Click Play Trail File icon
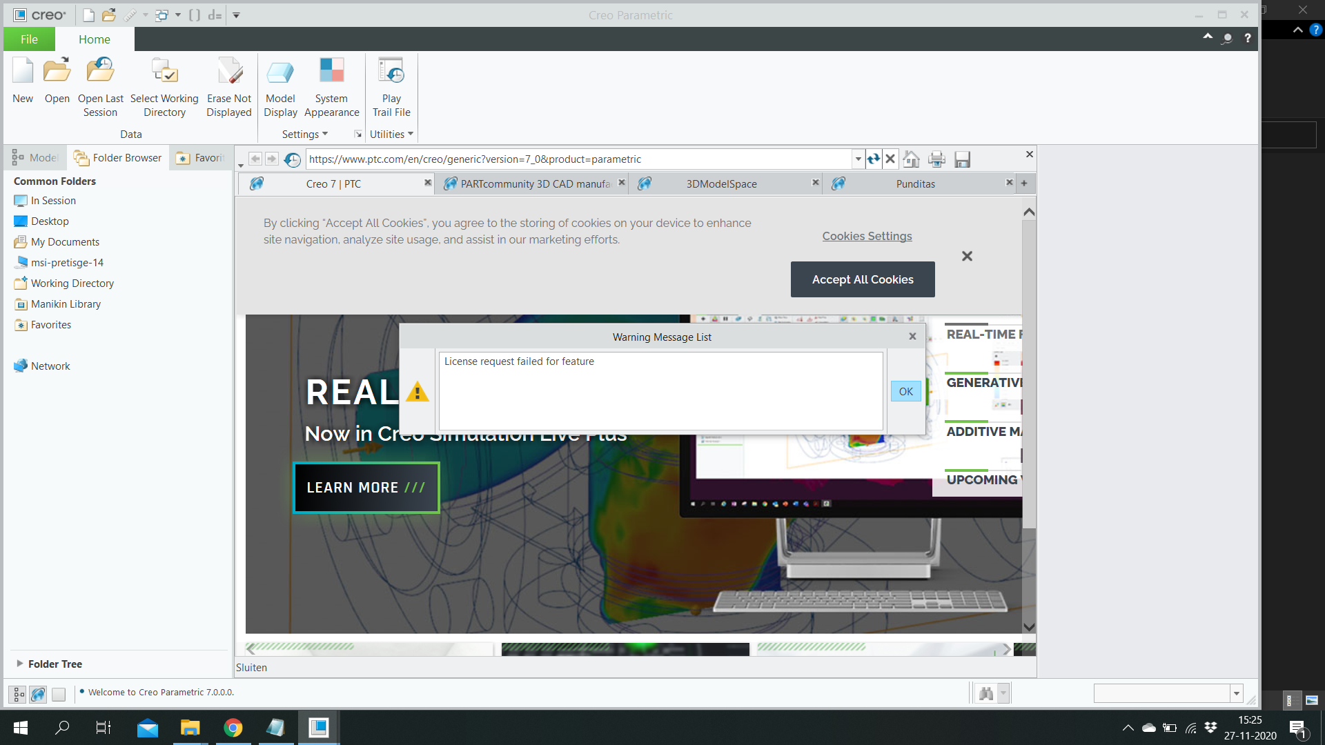 391,72
